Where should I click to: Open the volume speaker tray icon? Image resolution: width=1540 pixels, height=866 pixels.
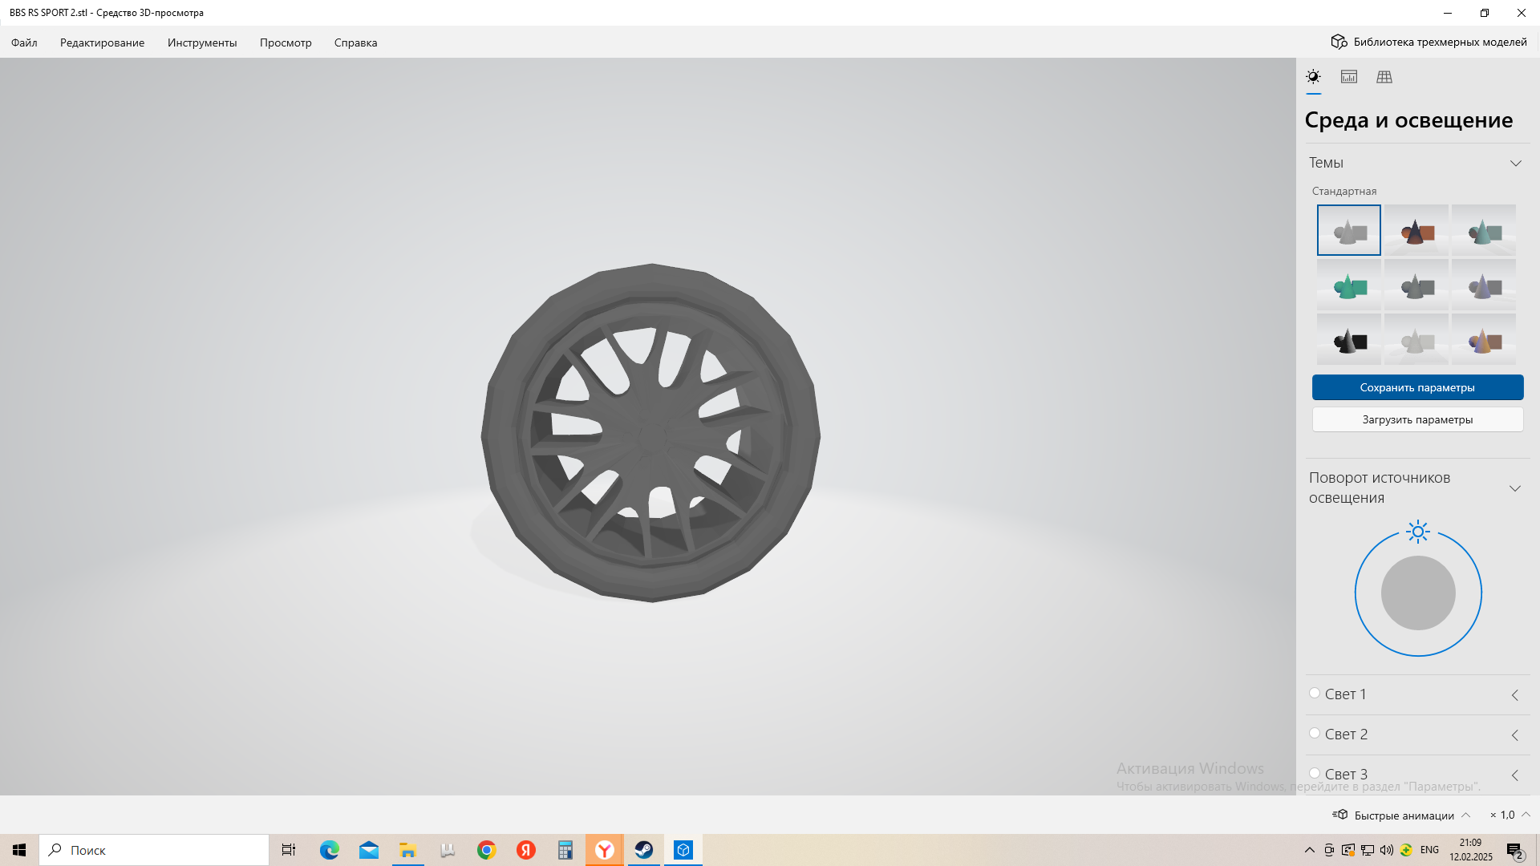pos(1387,850)
